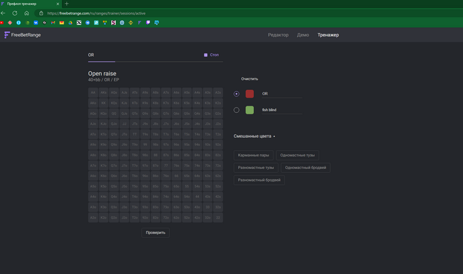Open the bookmark with the S icon
The image size is (463, 274).
(113, 22)
